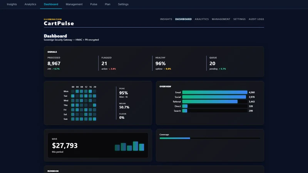Select the Email bar in Overview chart
This screenshot has width=308, height=173.
(x=215, y=92)
